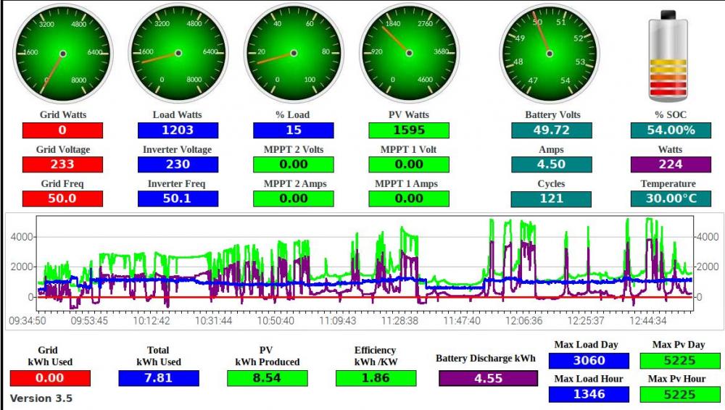
Task: Click the Grid Watts gauge dial
Action: pyautogui.click(x=63, y=54)
